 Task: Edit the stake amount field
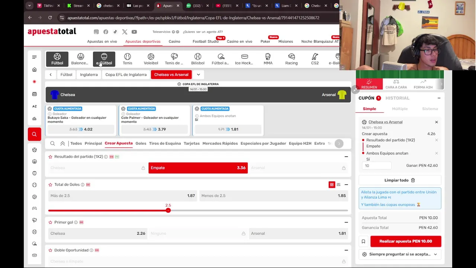click(x=377, y=166)
